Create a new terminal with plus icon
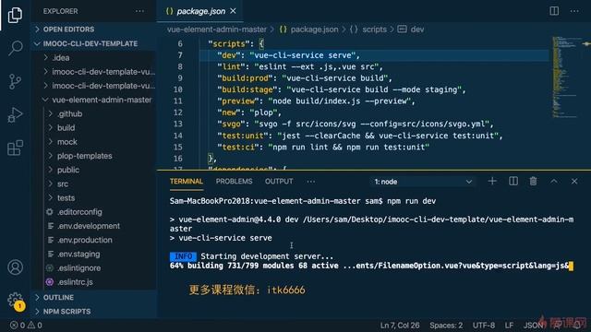Screen dimensions: 591x332 coord(492,182)
